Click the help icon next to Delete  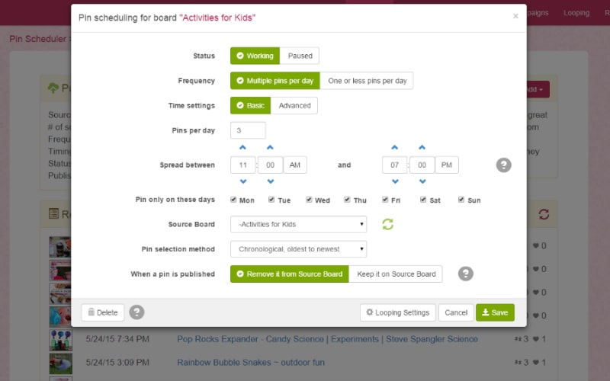click(x=136, y=312)
